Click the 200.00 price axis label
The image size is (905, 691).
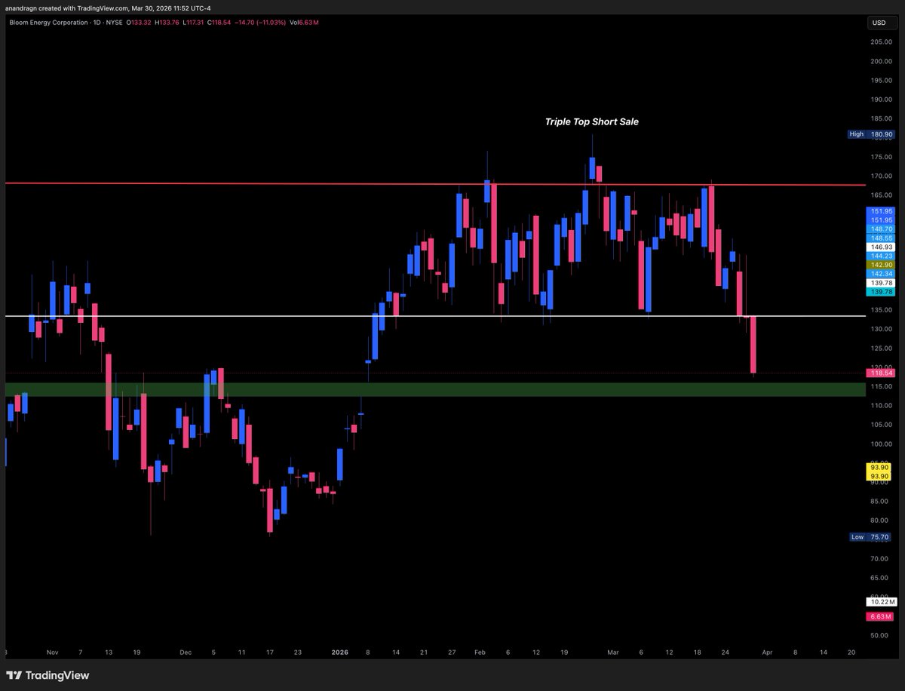pyautogui.click(x=881, y=60)
